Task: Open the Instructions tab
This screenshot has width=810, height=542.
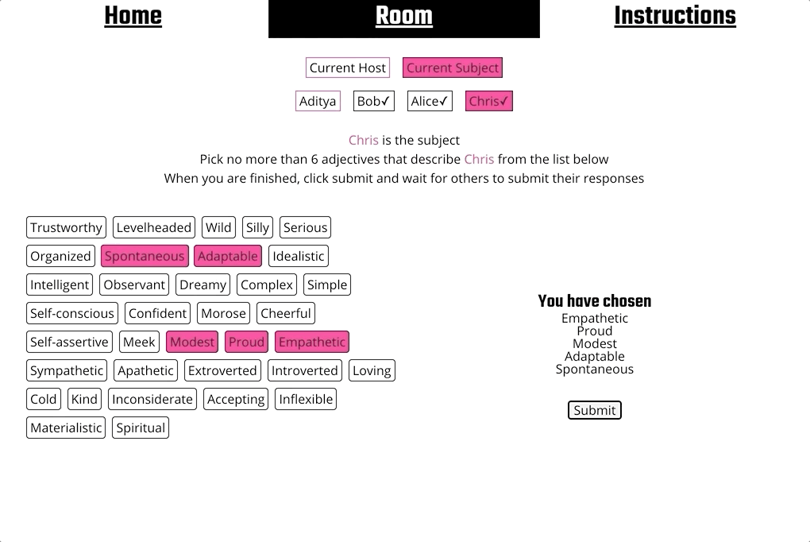Action: point(674,16)
